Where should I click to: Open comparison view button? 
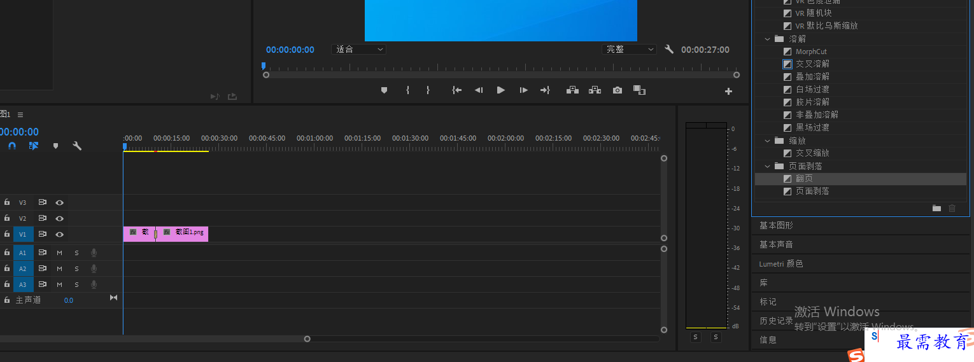click(639, 90)
